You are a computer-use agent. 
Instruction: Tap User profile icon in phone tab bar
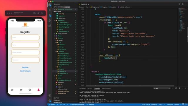(x=38, y=90)
